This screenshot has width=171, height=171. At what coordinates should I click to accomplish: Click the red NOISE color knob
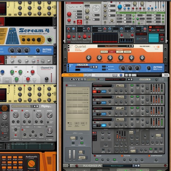click(69, 14)
